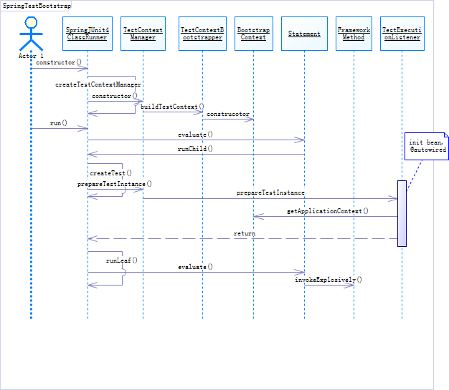
Task: Click the TestContextBootstrapper lifeline box
Action: tap(202, 34)
